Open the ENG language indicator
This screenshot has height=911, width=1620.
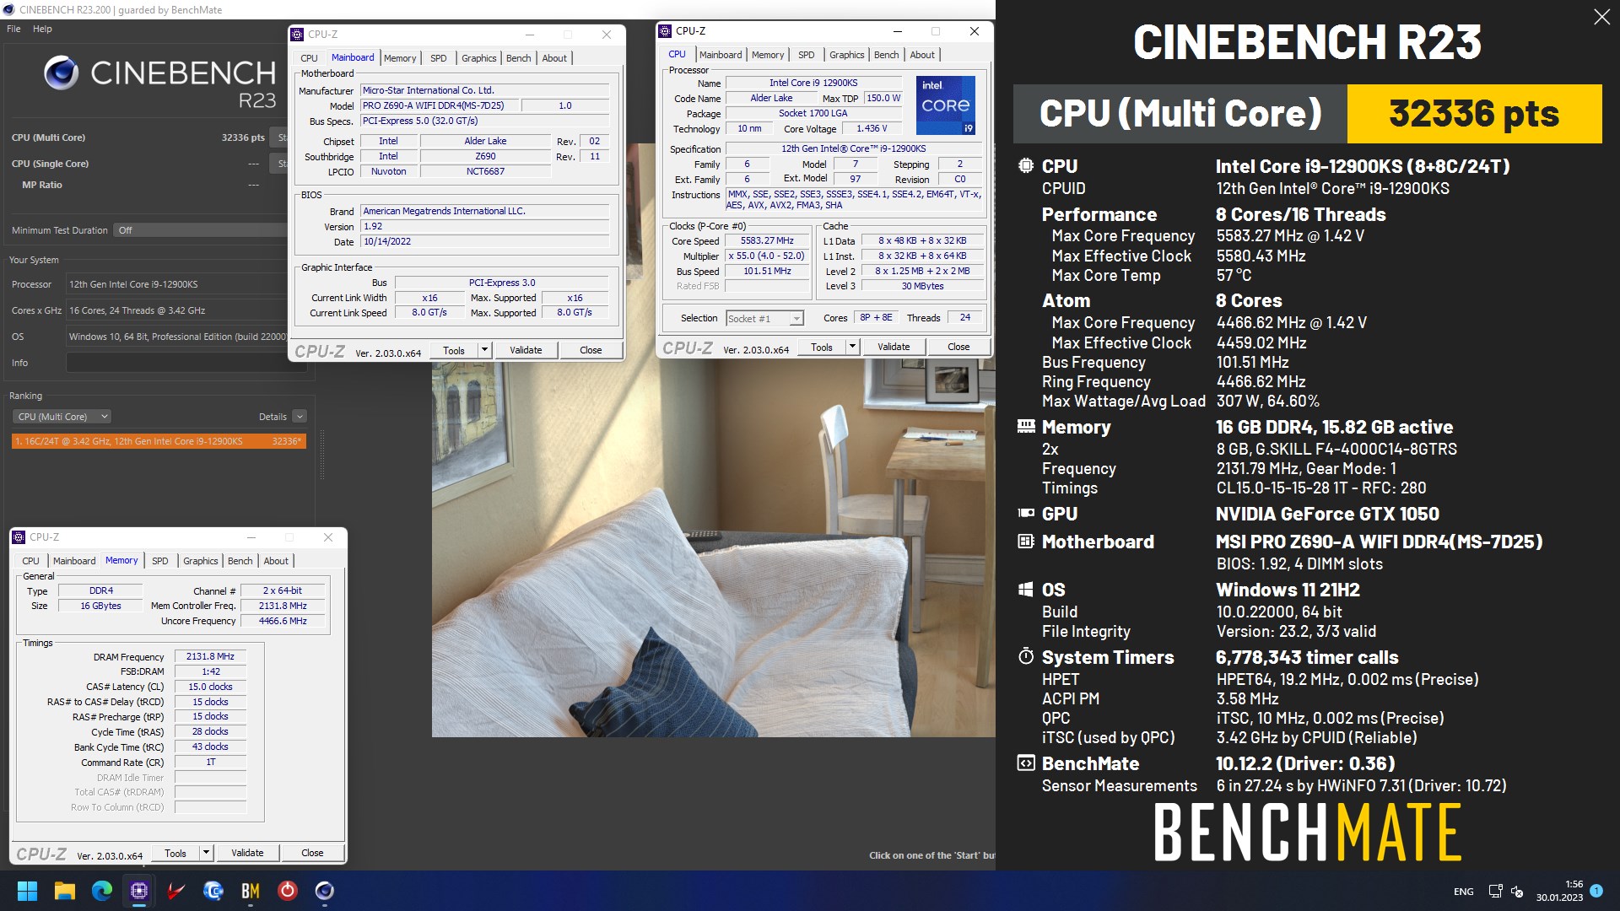1464,892
